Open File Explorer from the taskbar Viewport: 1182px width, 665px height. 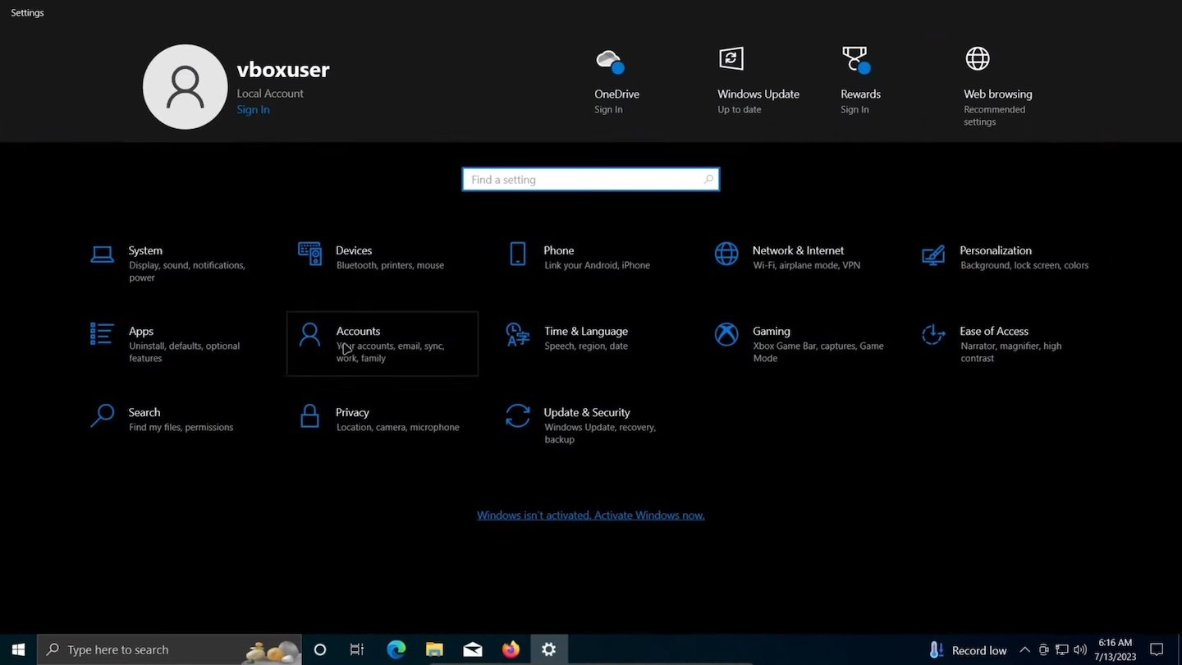click(x=434, y=649)
